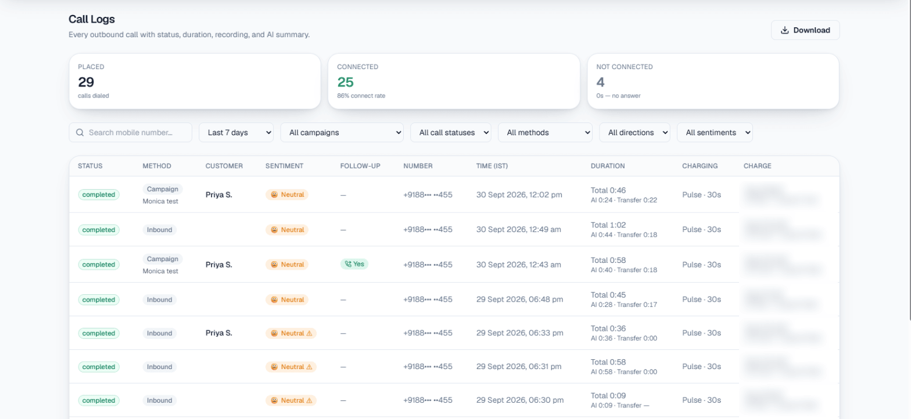
Task: Click Neutral badge in 06:48 pm row
Action: pyautogui.click(x=287, y=299)
